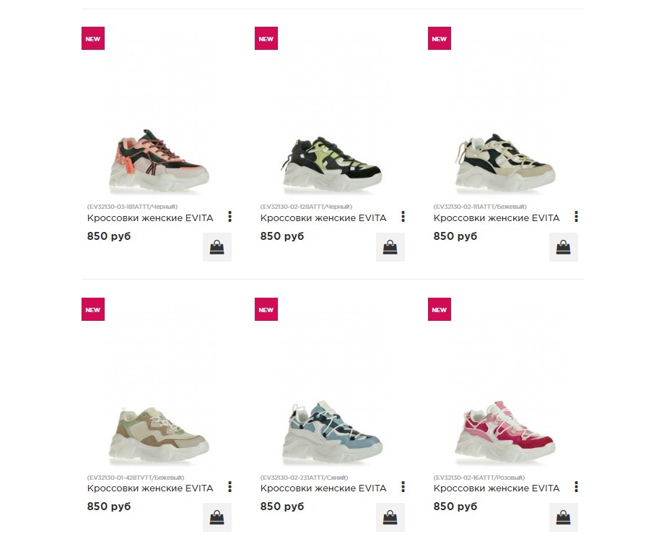Open the black and lime sneaker image

pos(332,165)
